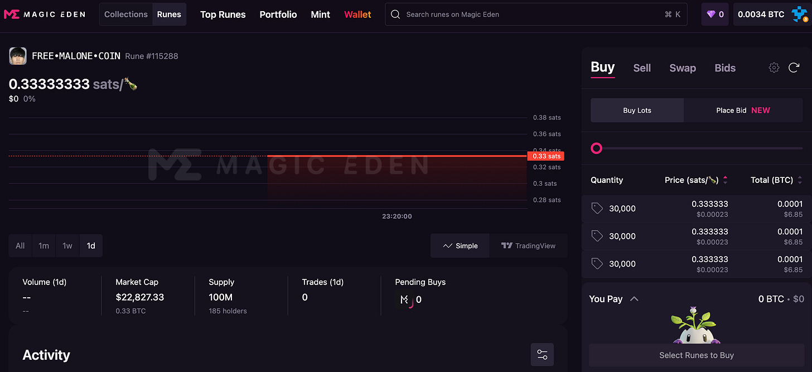The image size is (812, 372).
Task: Click the search magnifier icon
Action: tap(395, 15)
